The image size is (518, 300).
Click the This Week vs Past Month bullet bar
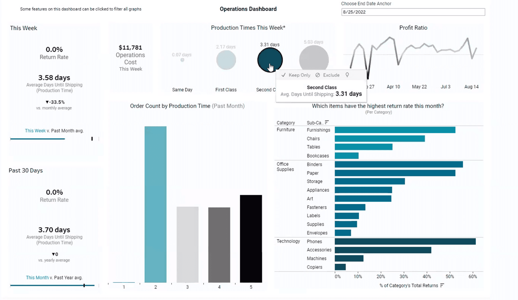[x=37, y=139]
